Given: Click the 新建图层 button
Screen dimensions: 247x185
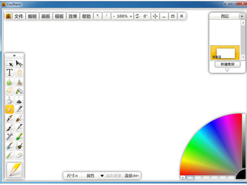Looking at the screenshot, I should click(227, 64).
